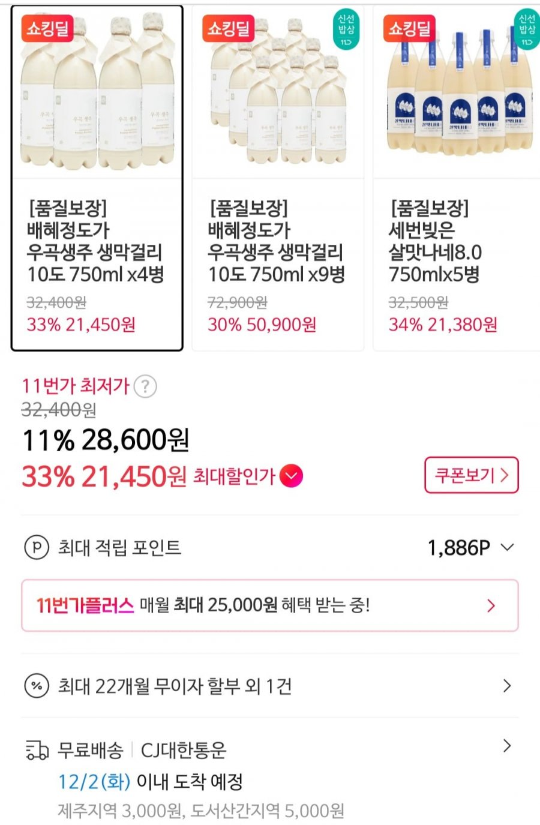Click the 신선밥상 badge on x9병 product
The height and width of the screenshot is (825, 540).
pos(346,29)
